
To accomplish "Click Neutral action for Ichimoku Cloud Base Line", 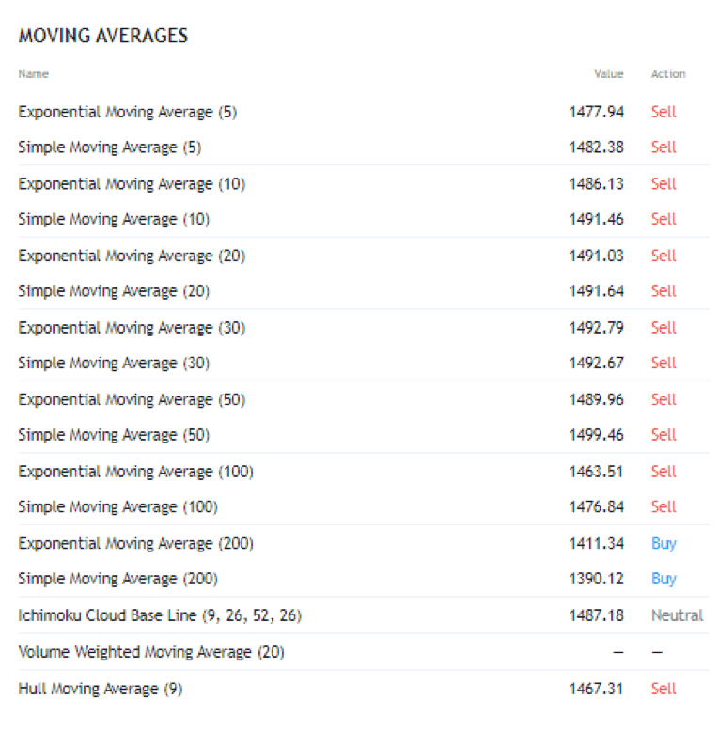I will pos(677,615).
